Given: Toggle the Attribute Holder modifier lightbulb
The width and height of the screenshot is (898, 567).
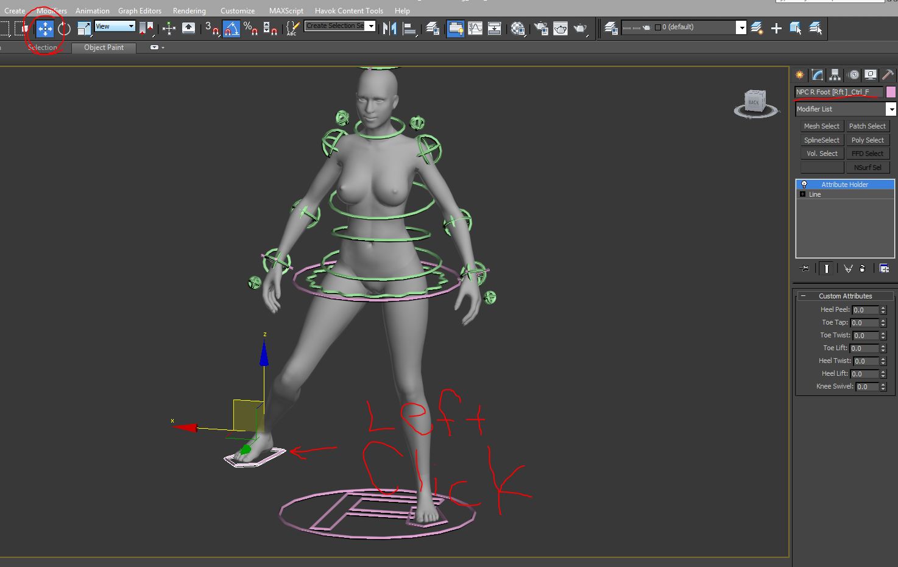Looking at the screenshot, I should tap(804, 184).
